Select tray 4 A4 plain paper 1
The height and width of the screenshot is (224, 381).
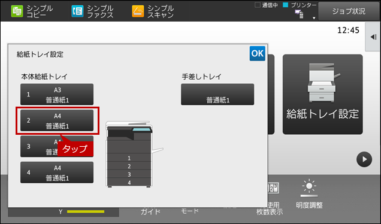(57, 172)
